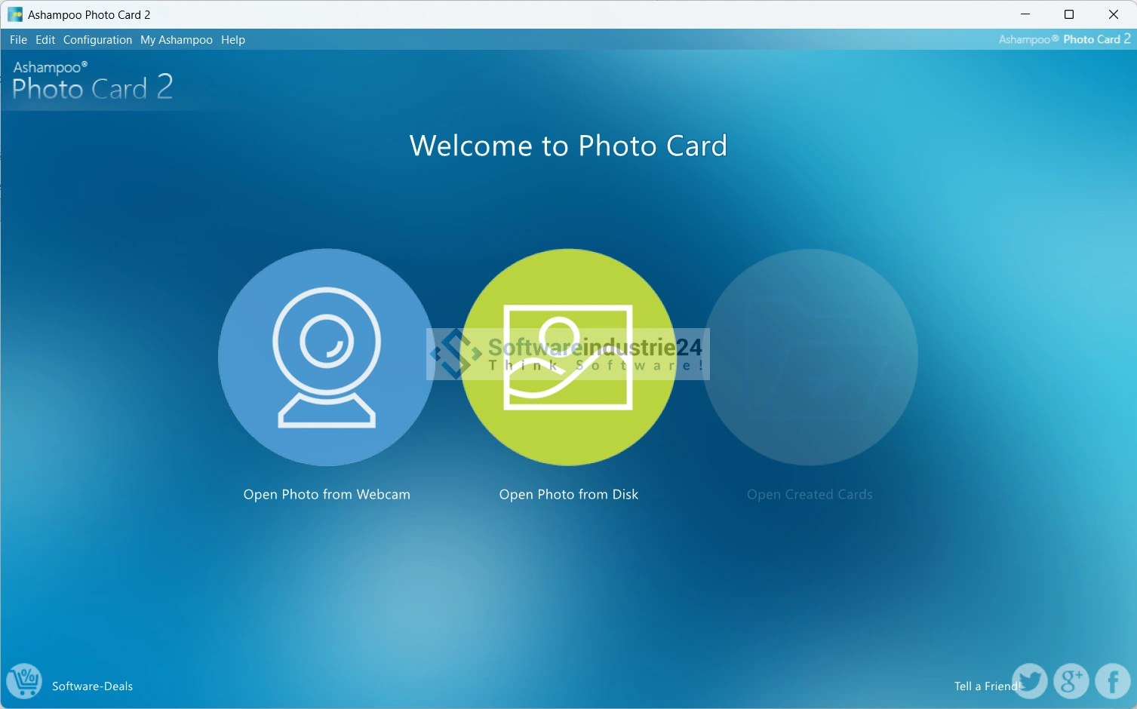Open the Configuration menu

pyautogui.click(x=97, y=40)
